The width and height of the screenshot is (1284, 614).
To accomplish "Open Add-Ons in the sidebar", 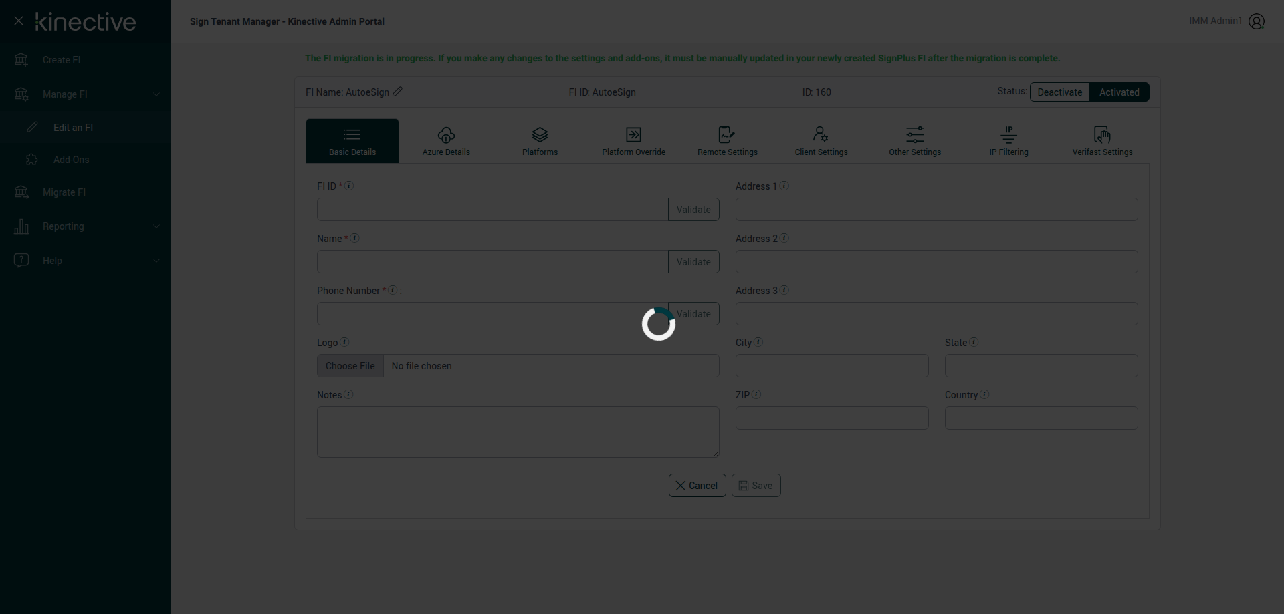I will pos(86,160).
